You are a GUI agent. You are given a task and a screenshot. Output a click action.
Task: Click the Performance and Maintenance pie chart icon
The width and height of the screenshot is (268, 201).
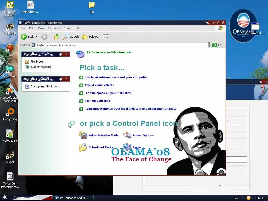pyautogui.click(x=80, y=54)
